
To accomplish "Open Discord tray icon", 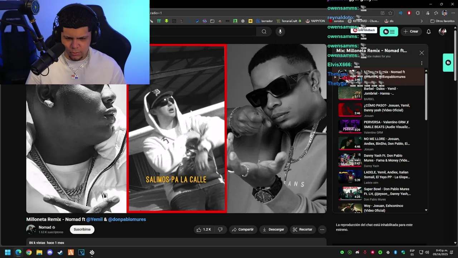I will [357, 252].
